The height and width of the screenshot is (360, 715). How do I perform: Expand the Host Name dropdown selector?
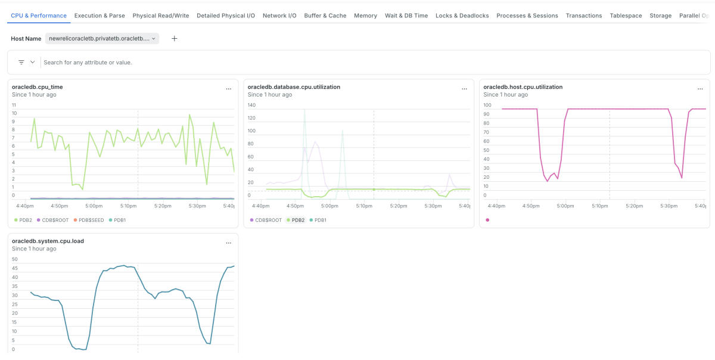click(102, 39)
